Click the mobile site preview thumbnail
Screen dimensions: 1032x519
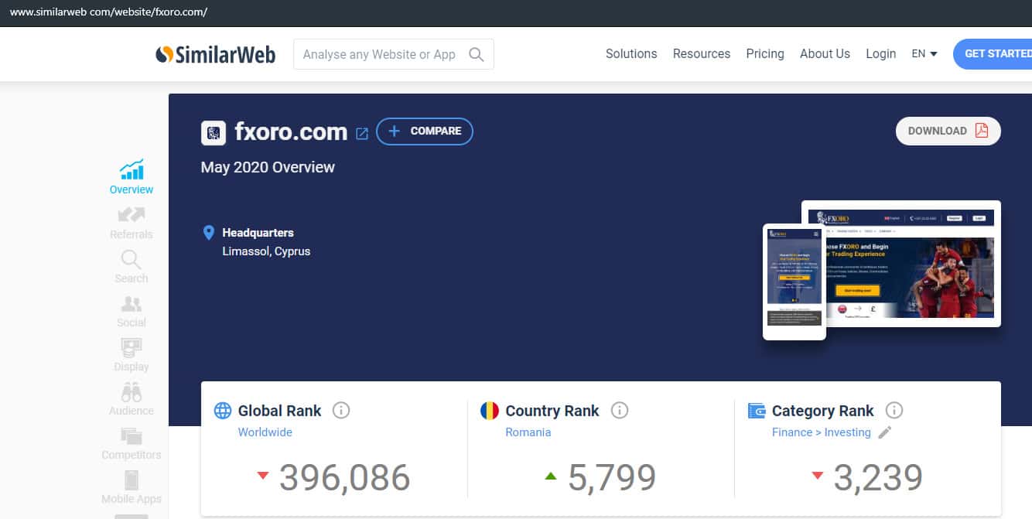795,282
